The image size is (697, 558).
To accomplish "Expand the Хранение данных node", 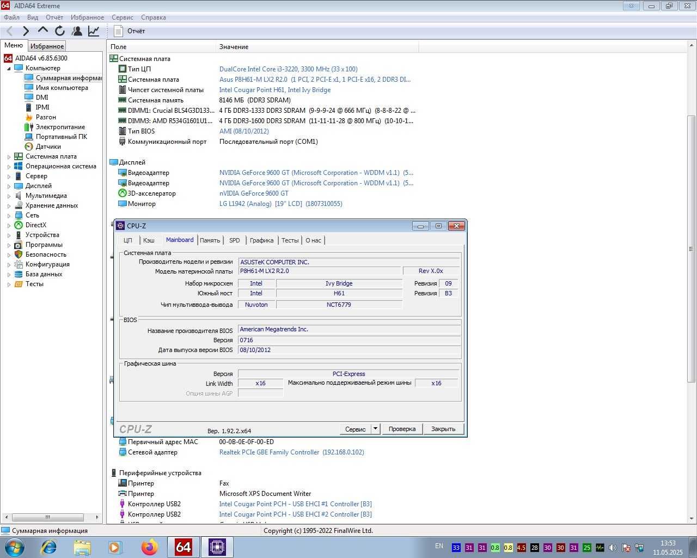I will 9,205.
